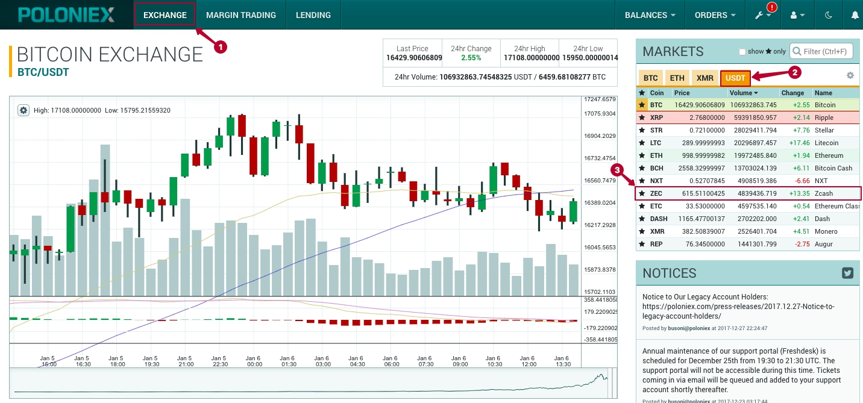Click the 24hr Change value 2.55%
Screen dimensions: 863x403
471,58
